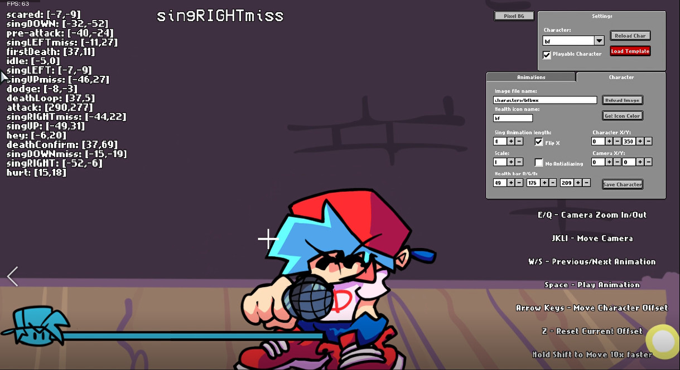Increase the health bar red color value
Image resolution: width=680 pixels, height=370 pixels.
coord(510,182)
